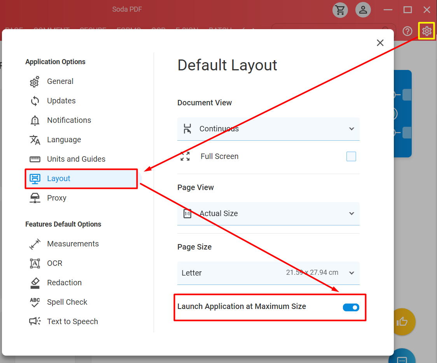The image size is (437, 363).
Task: Switch to the Layout section
Action: (59, 179)
